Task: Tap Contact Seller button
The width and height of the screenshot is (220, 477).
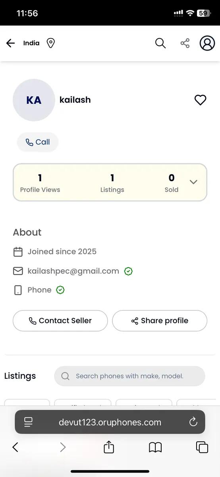Action: point(60,321)
